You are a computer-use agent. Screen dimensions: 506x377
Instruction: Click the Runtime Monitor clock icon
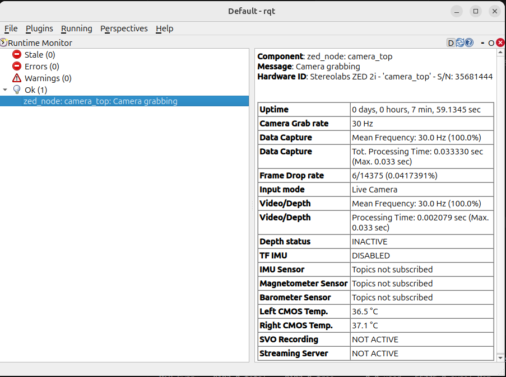(3, 43)
